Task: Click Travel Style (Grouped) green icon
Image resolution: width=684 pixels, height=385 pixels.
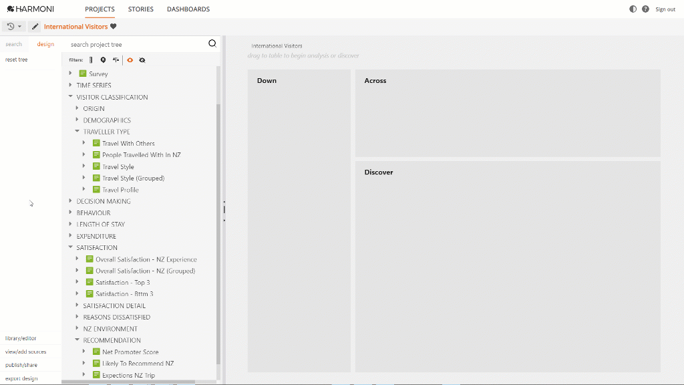Action: point(96,178)
